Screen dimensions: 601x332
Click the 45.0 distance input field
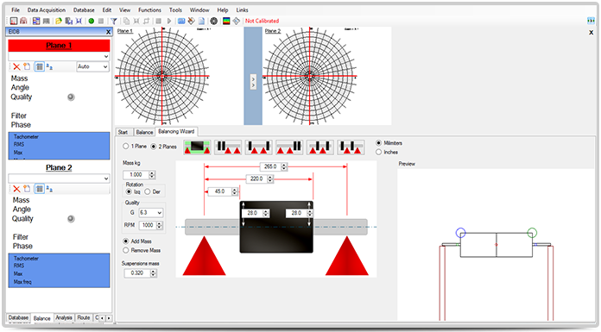[x=219, y=191]
